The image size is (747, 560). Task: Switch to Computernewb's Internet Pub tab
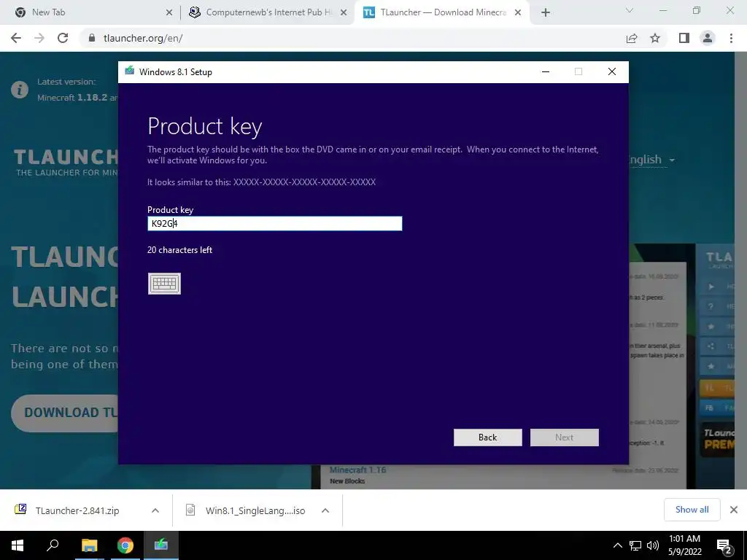click(x=268, y=12)
